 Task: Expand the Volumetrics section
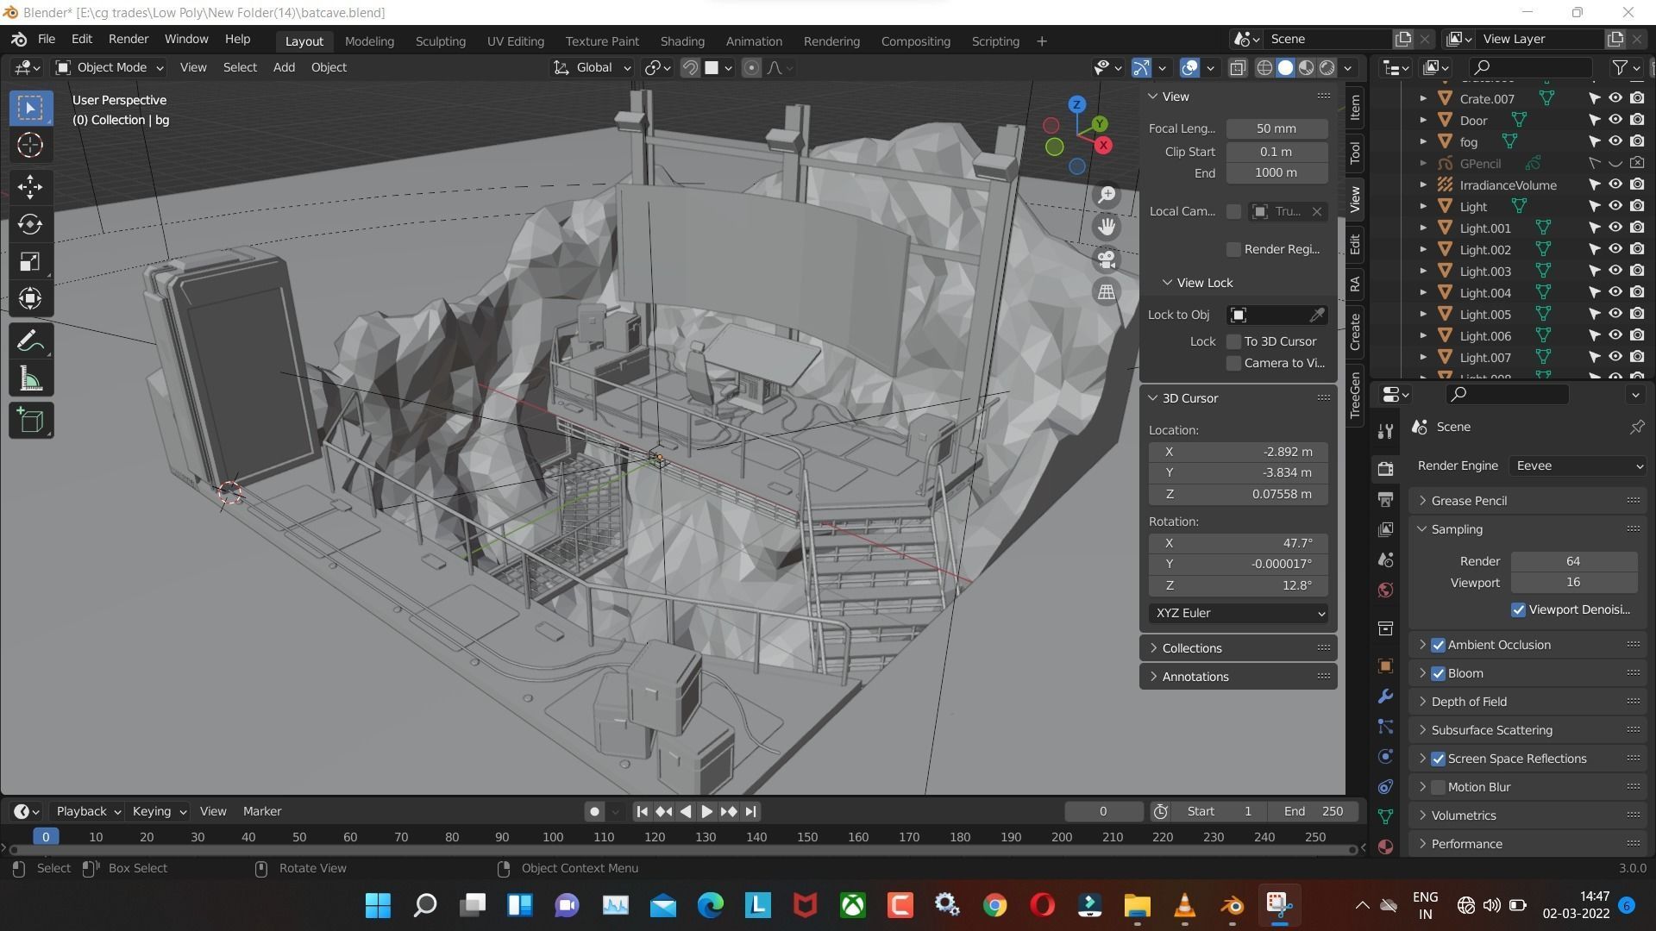coord(1528,816)
